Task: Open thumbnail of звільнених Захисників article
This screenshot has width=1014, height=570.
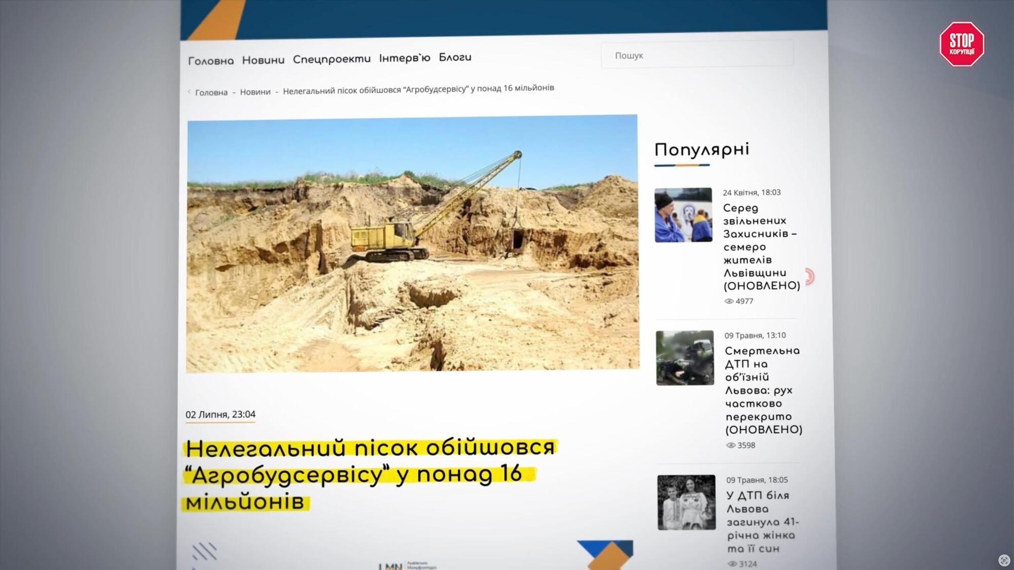Action: (x=683, y=215)
